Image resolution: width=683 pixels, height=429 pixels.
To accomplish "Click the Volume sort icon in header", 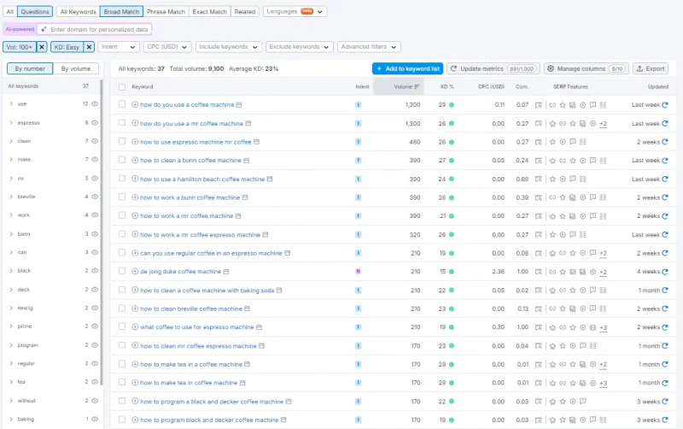I will (417, 87).
